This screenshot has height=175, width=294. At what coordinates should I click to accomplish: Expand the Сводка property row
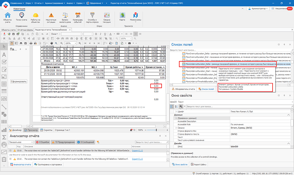[x=176, y=128]
